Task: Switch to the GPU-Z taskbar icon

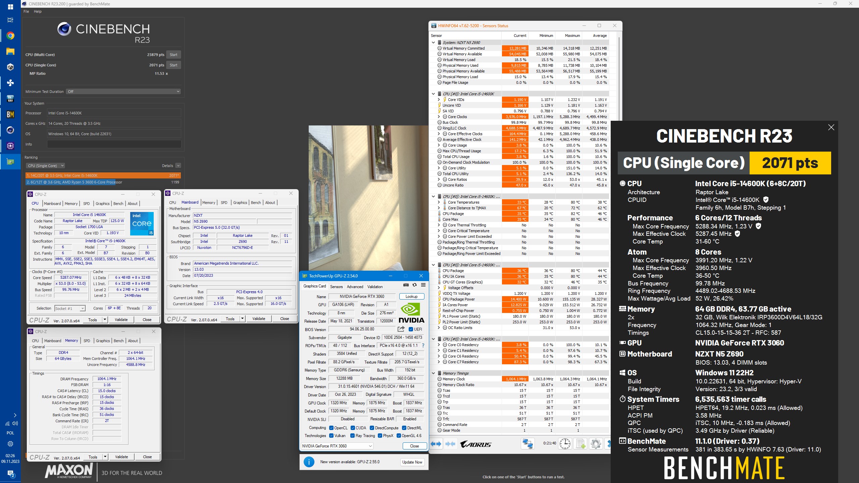Action: [x=10, y=162]
